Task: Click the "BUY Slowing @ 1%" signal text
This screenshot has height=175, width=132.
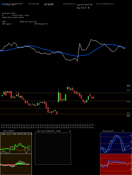Action: (x=41, y=24)
